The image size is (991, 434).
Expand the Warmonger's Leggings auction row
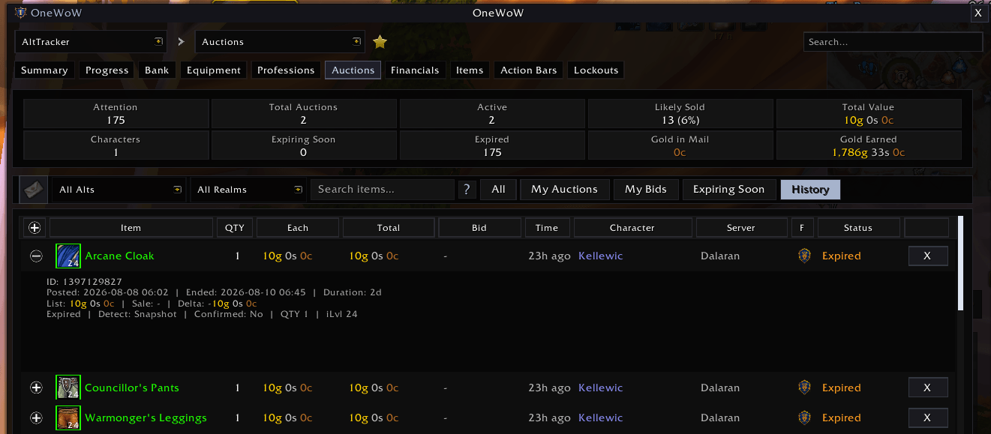[36, 418]
